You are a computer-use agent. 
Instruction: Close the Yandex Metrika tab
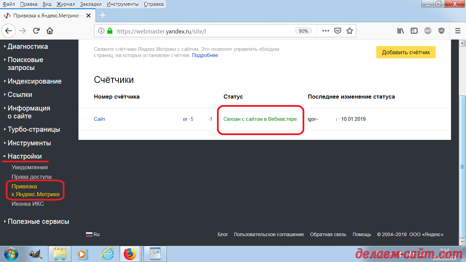pyautogui.click(x=89, y=16)
